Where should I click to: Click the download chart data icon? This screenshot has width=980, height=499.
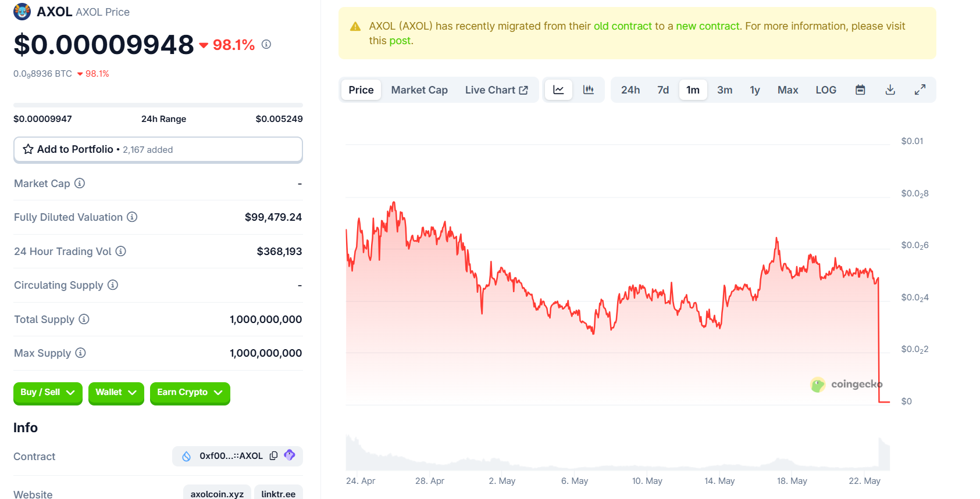pos(890,90)
